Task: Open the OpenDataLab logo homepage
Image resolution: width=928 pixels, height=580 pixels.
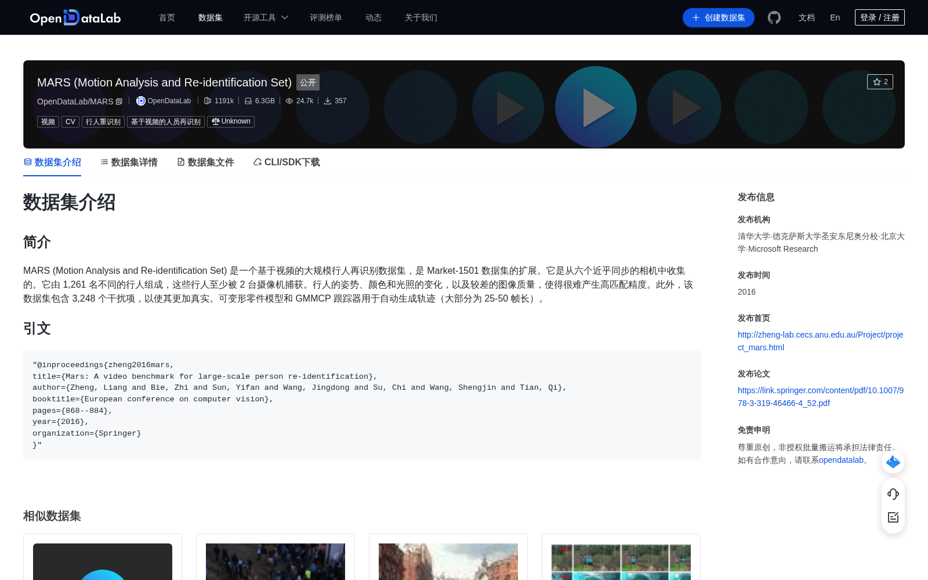Action: (x=75, y=17)
